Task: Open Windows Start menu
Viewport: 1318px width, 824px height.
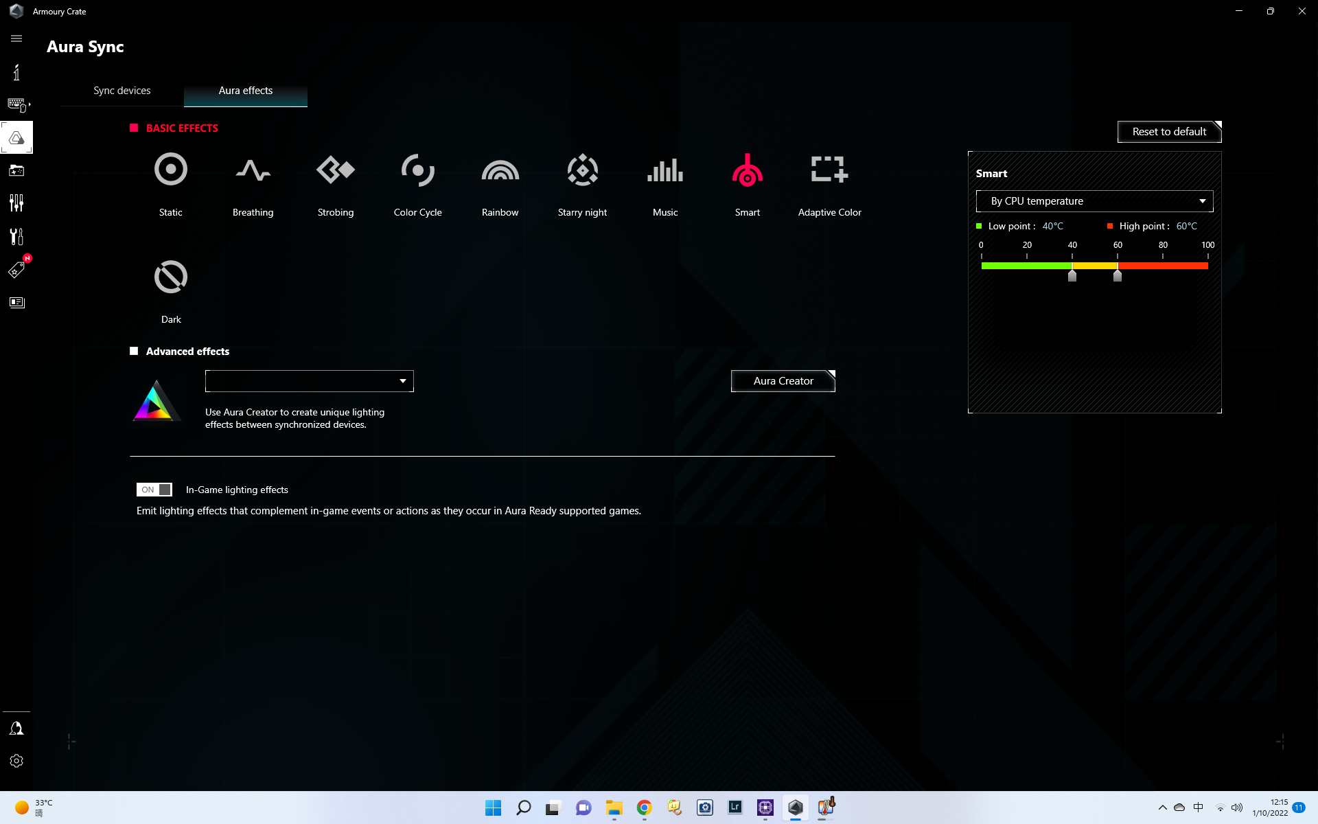Action: 493,808
